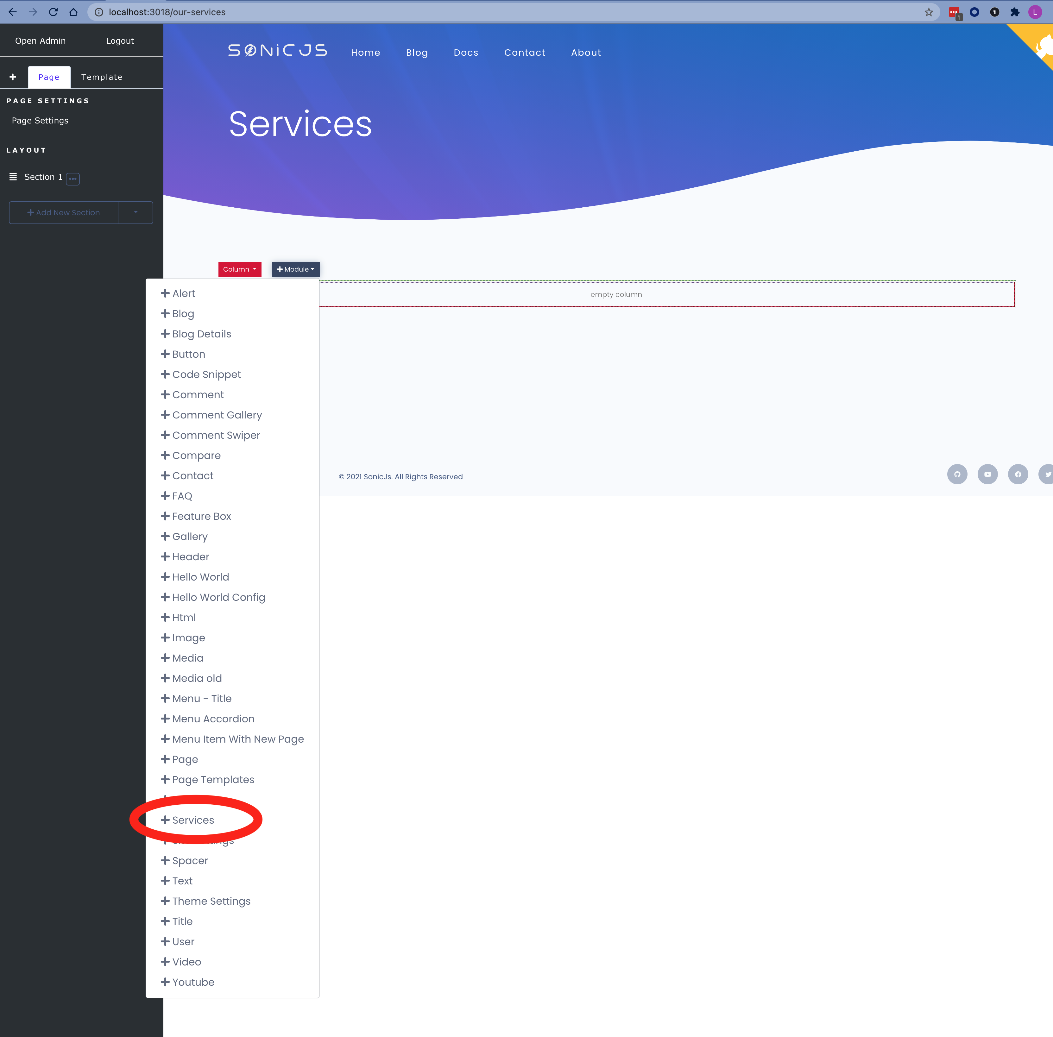Go to About nav link
The height and width of the screenshot is (1037, 1053).
point(586,52)
